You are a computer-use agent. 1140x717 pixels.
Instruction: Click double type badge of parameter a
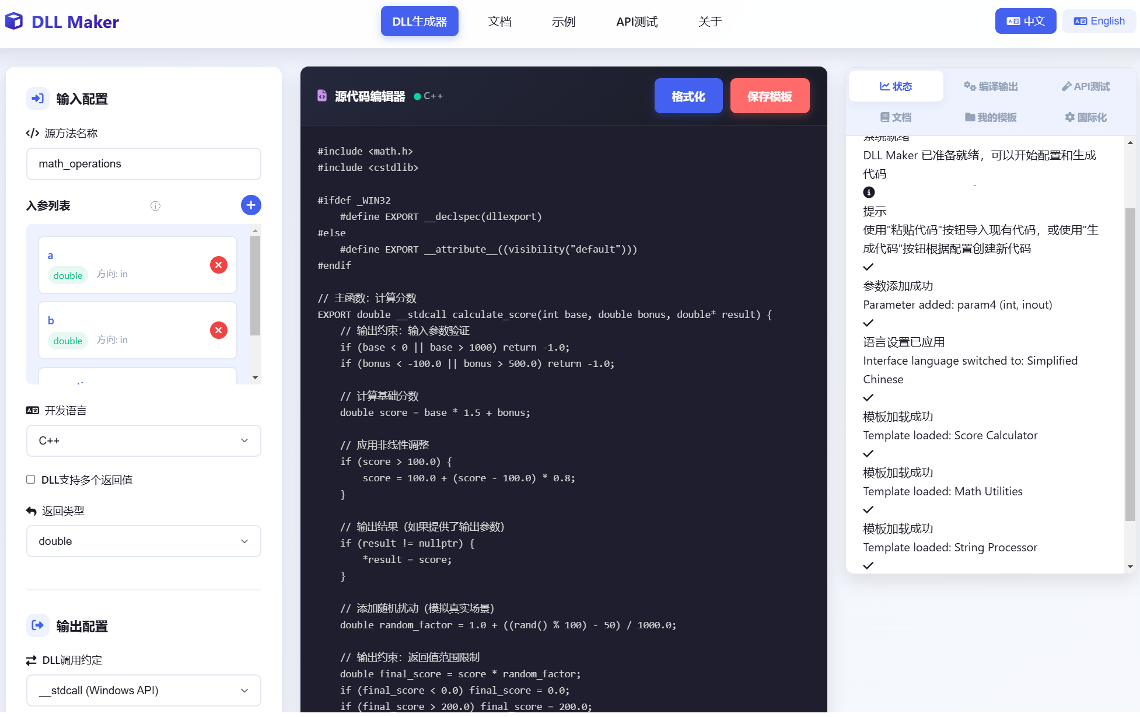tap(68, 275)
